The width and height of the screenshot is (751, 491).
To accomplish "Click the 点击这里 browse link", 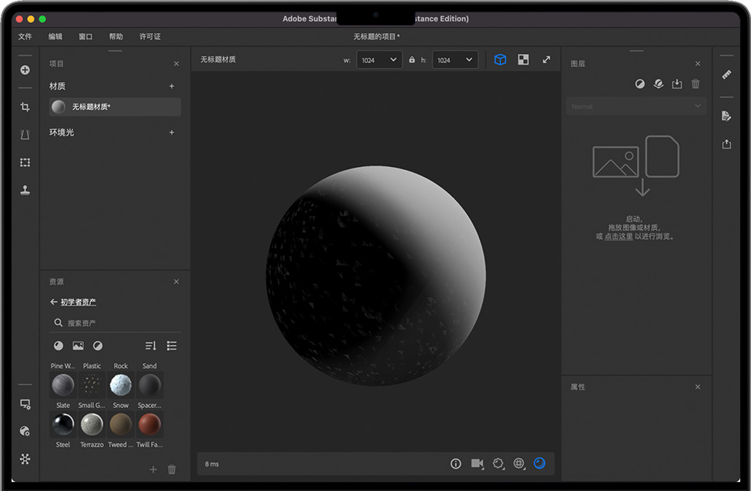I will [x=619, y=237].
